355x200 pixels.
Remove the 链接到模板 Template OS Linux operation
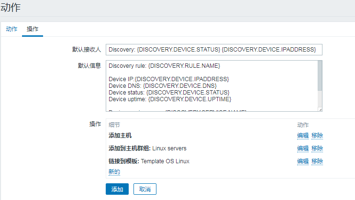pyautogui.click(x=317, y=161)
